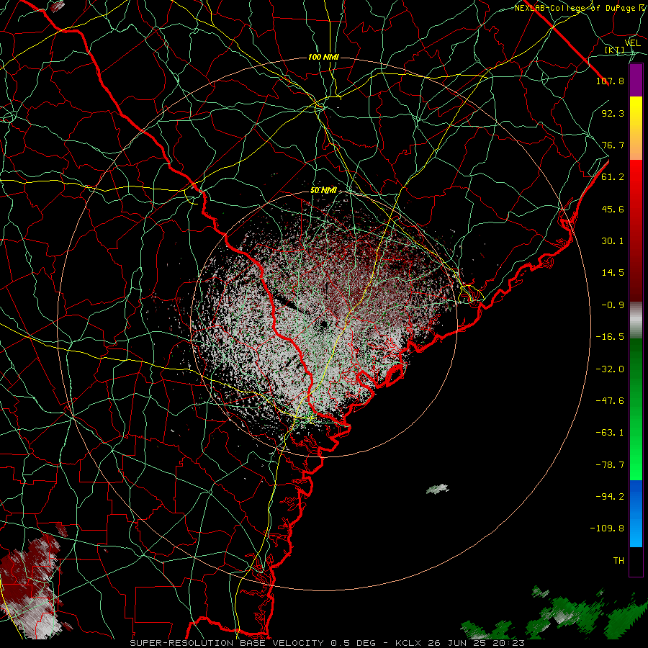Click the small isolated gray echo offshore

tap(438, 489)
